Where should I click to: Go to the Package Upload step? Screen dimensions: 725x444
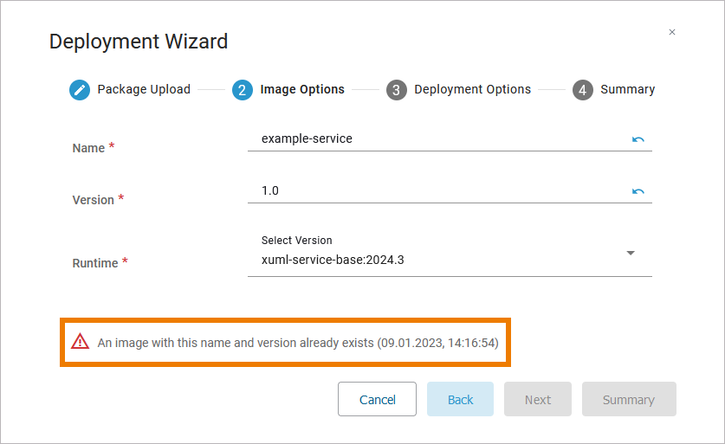144,89
